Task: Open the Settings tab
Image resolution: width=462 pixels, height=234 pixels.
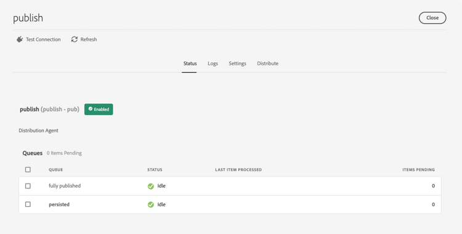Action: 237,63
